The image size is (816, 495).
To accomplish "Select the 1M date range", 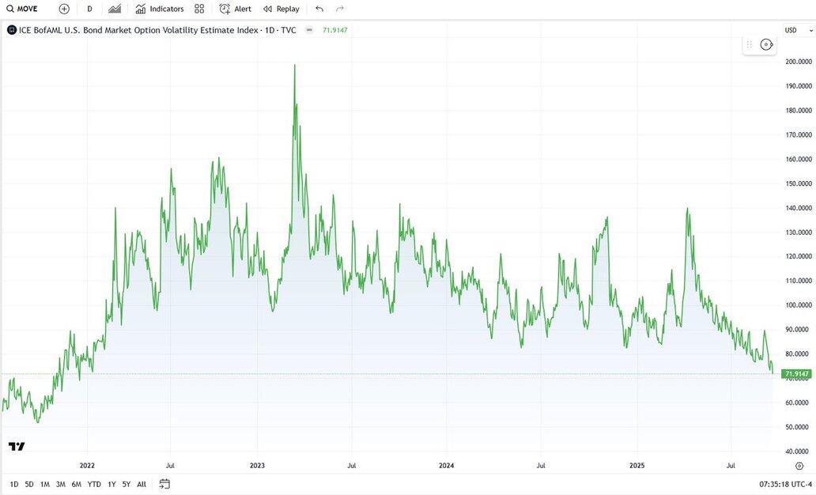I will tap(45, 484).
